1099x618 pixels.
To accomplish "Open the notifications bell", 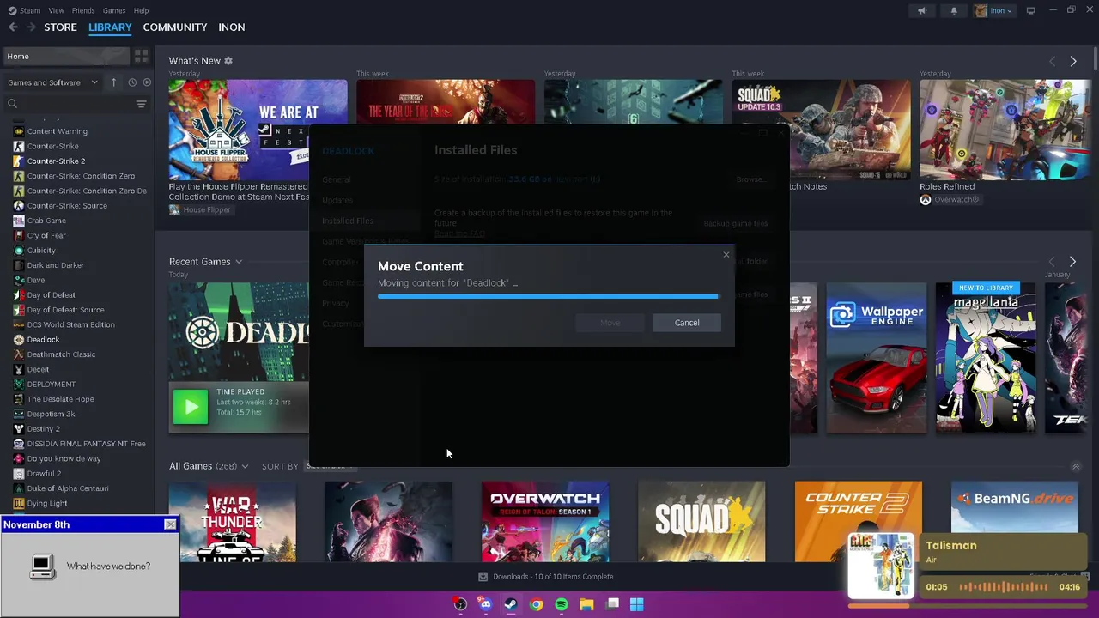I will click(x=954, y=10).
